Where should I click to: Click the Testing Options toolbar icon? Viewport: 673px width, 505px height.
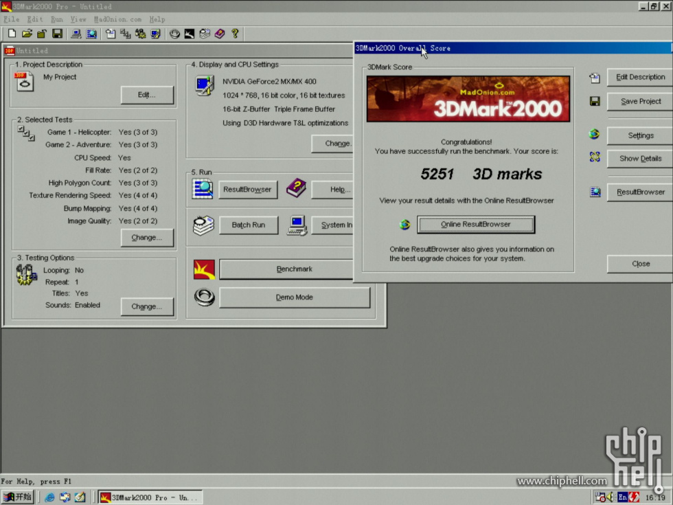tap(140, 34)
